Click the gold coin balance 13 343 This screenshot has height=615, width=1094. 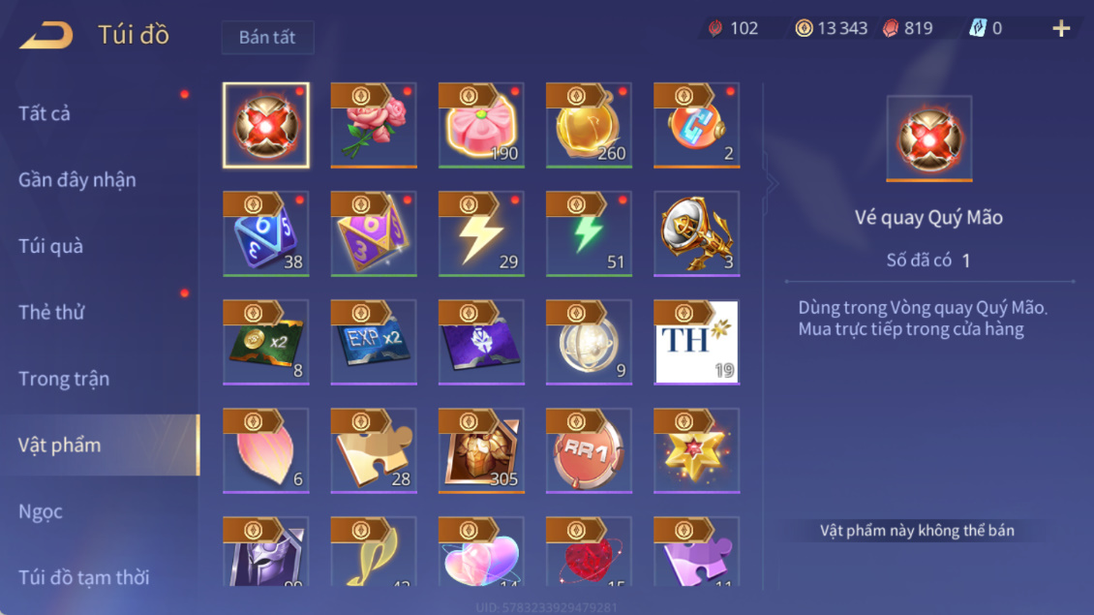point(832,29)
